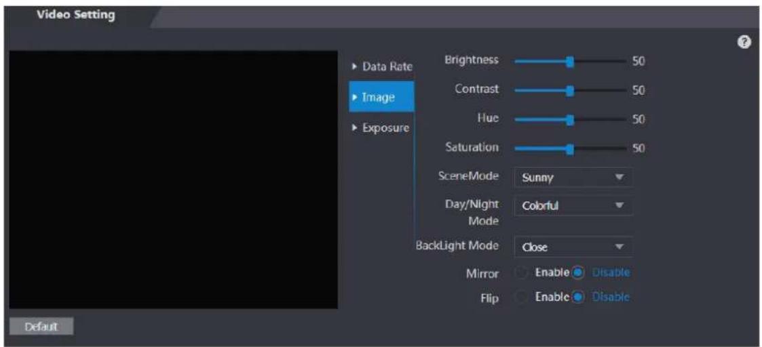The height and width of the screenshot is (347, 762).
Task: Click the Hue label
Action: (489, 119)
